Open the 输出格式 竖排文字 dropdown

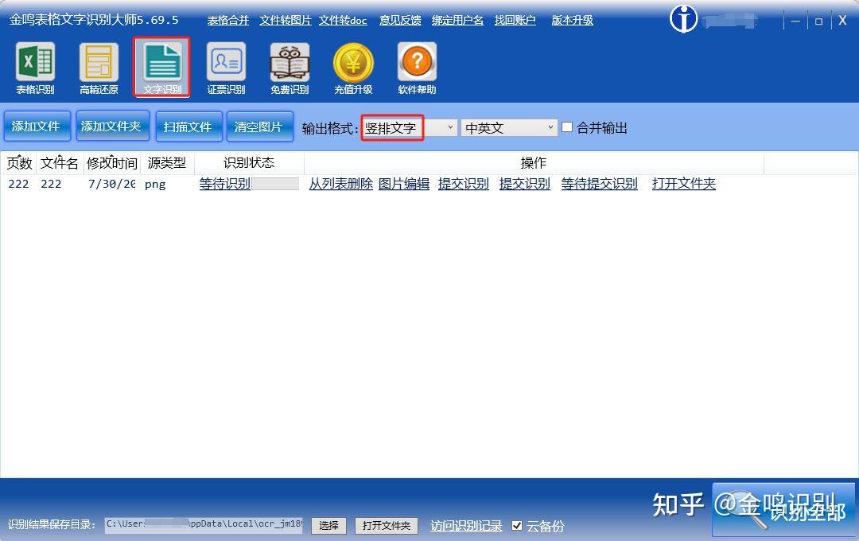[x=450, y=126]
